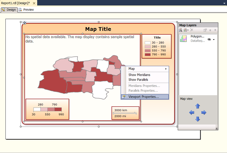The height and width of the screenshot is (153, 227).
Task: Pan map view down with blue arrow
Action: pyautogui.click(x=197, y=119)
